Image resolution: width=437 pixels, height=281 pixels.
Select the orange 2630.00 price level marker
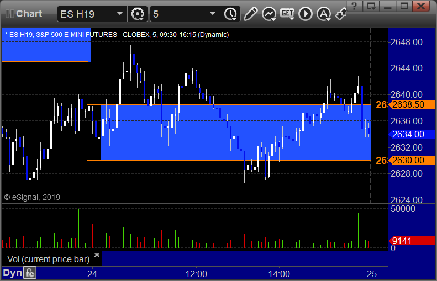point(412,160)
